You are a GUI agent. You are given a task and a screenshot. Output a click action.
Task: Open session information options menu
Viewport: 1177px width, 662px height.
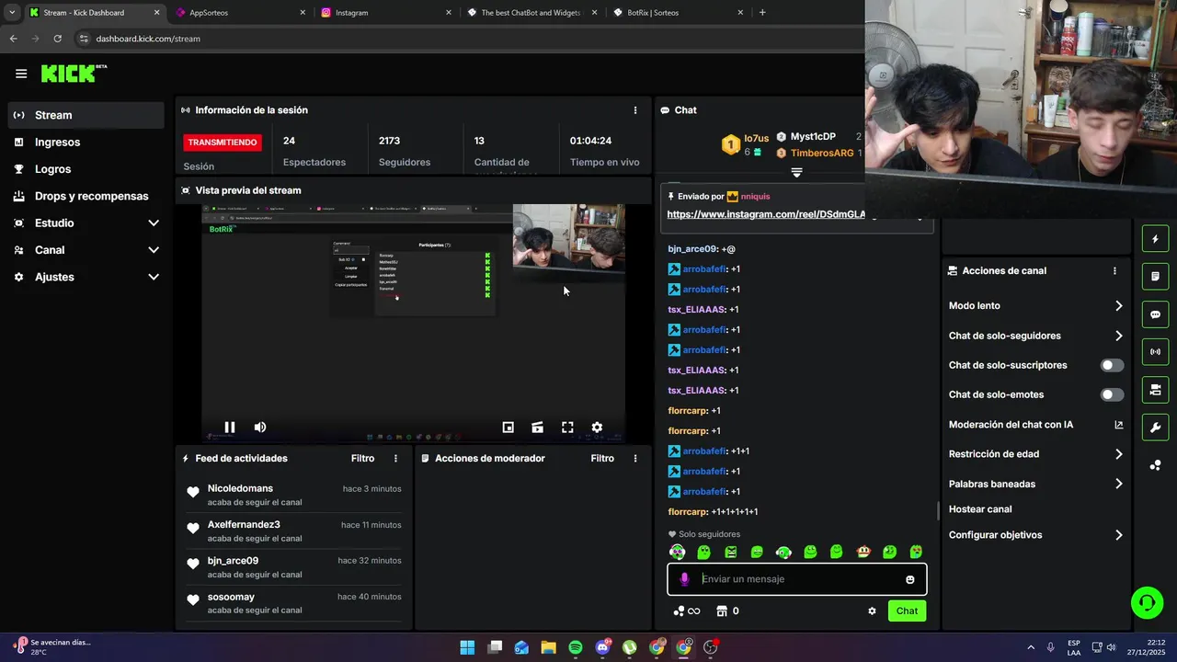634,110
